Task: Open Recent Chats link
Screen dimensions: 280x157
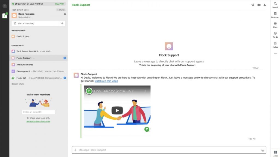Action: 18,84
